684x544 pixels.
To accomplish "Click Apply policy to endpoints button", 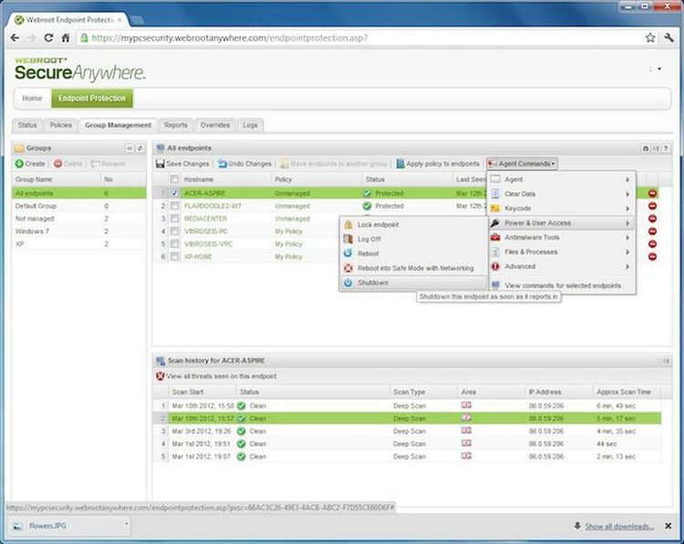I will [436, 163].
